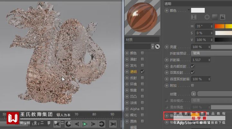Go to the start of the animation
This screenshot has height=129, width=232.
click(57, 124)
